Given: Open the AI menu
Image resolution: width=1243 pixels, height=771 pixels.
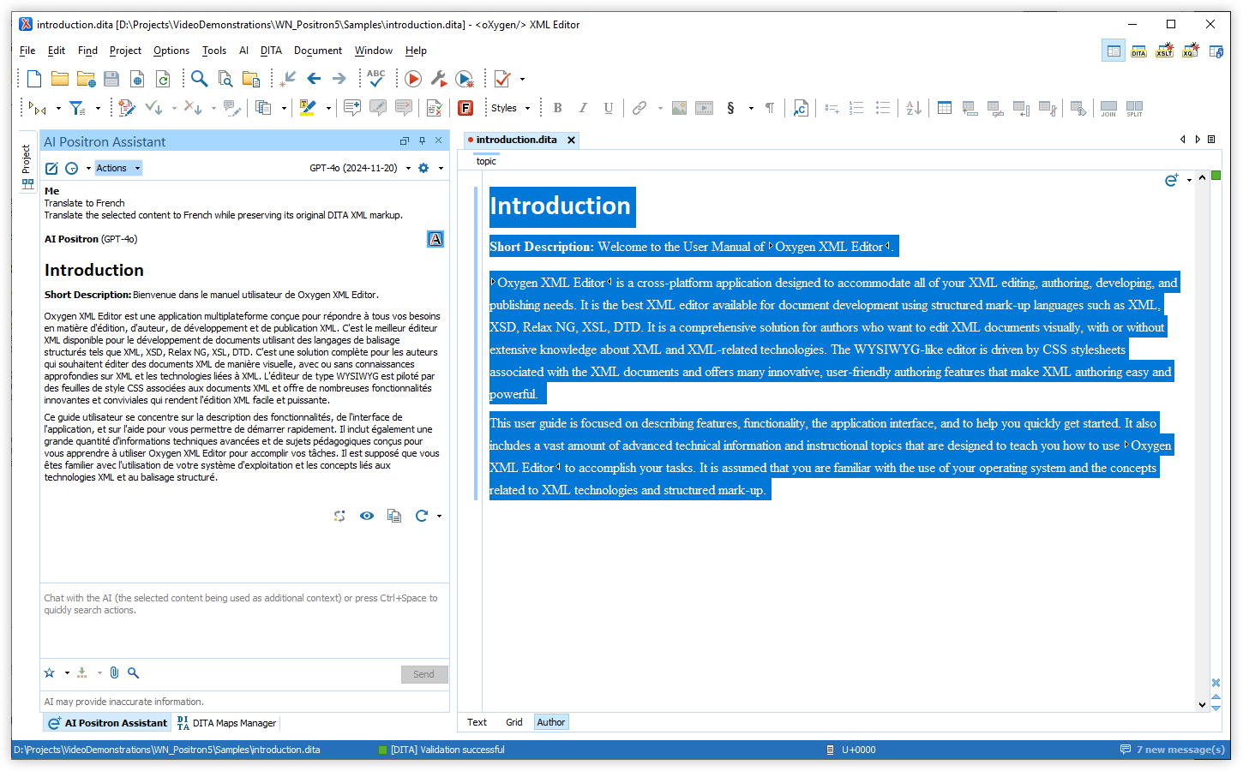Looking at the screenshot, I should click(243, 51).
